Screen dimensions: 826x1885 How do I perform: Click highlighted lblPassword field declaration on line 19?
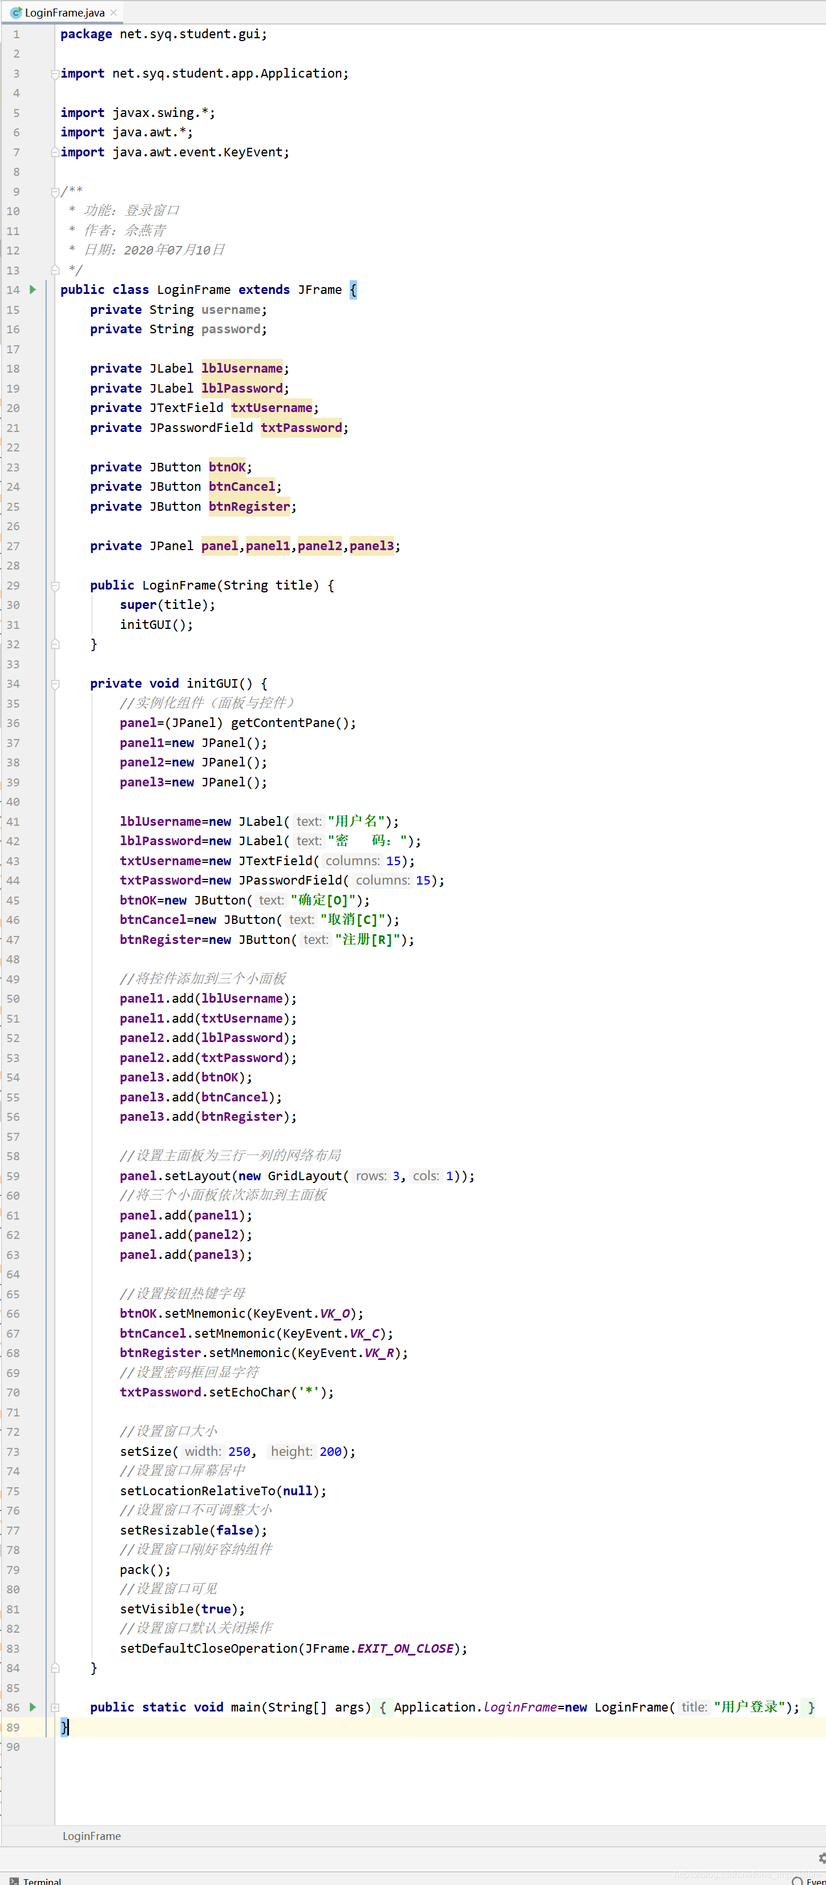click(x=242, y=388)
